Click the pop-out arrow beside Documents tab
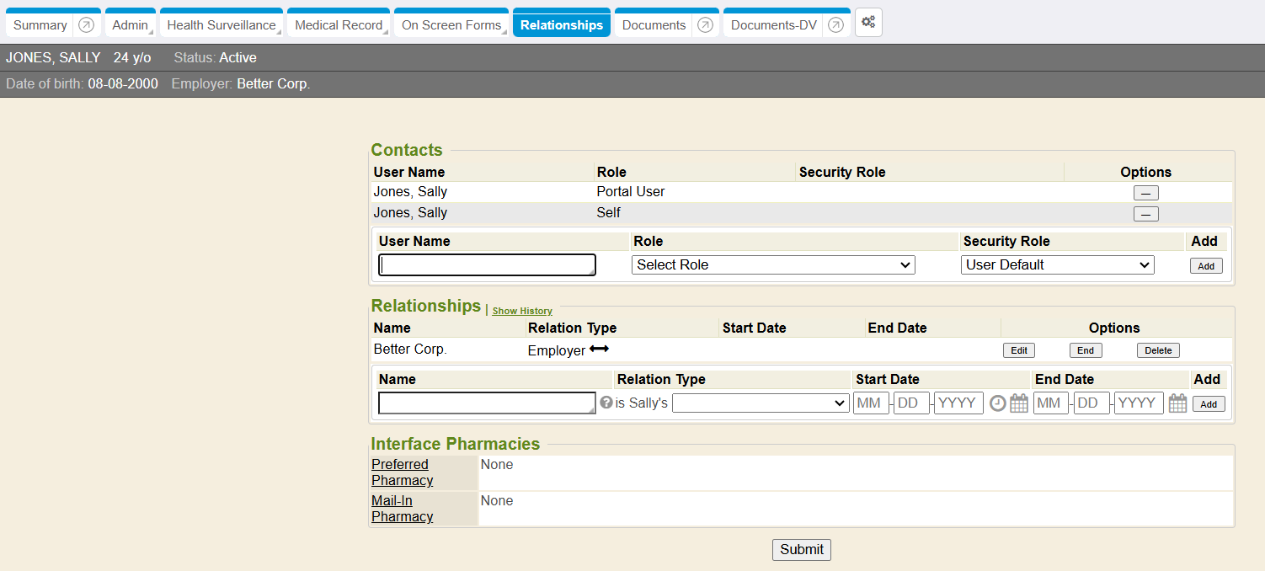Screen dimensions: 1265x571 pos(706,25)
